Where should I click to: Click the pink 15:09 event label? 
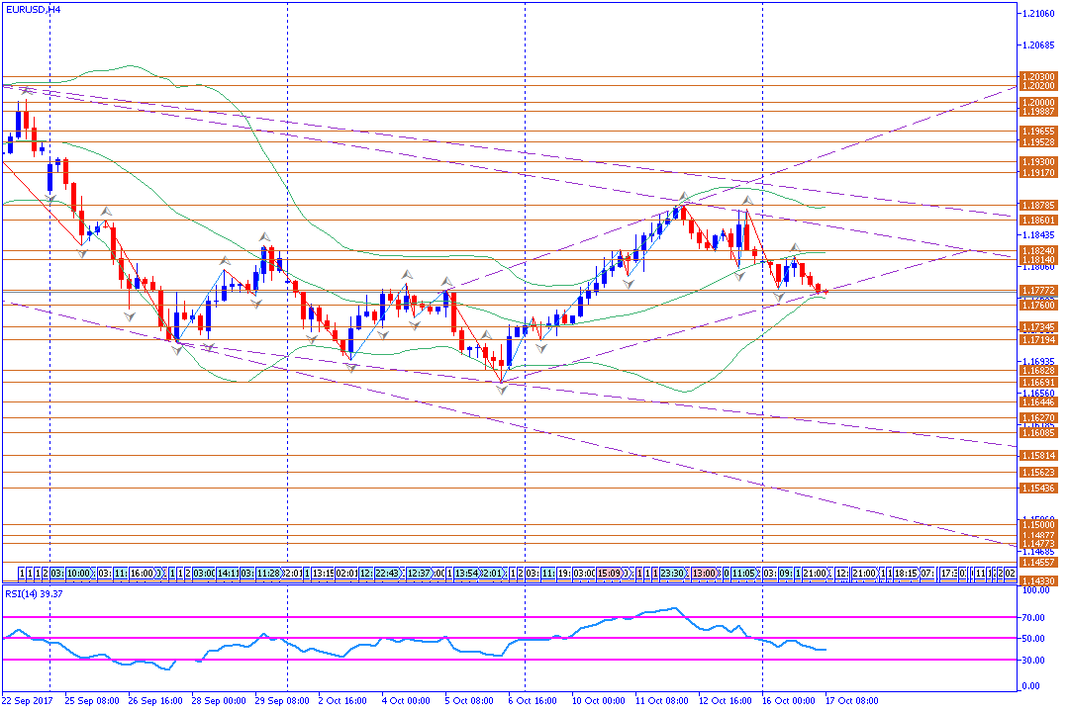(609, 573)
